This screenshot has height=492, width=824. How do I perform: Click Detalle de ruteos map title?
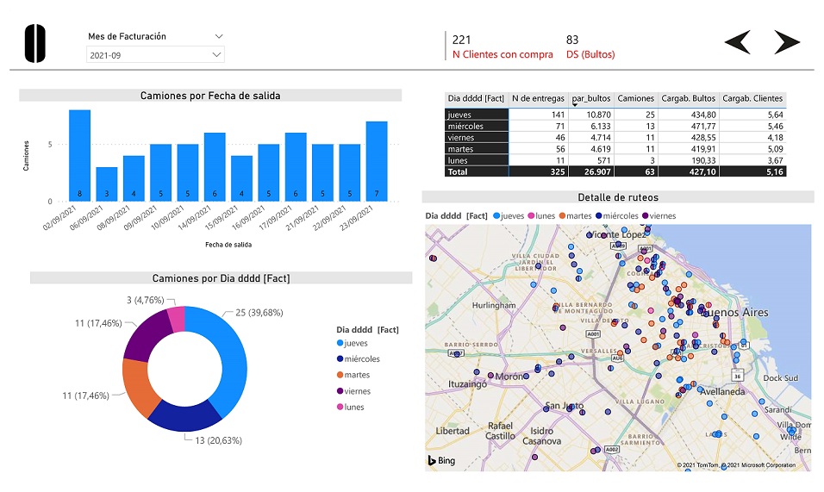tap(618, 197)
